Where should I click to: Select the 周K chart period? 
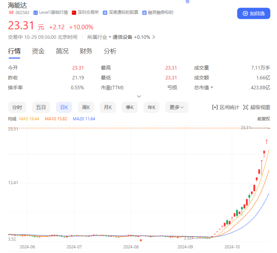(x=86, y=107)
